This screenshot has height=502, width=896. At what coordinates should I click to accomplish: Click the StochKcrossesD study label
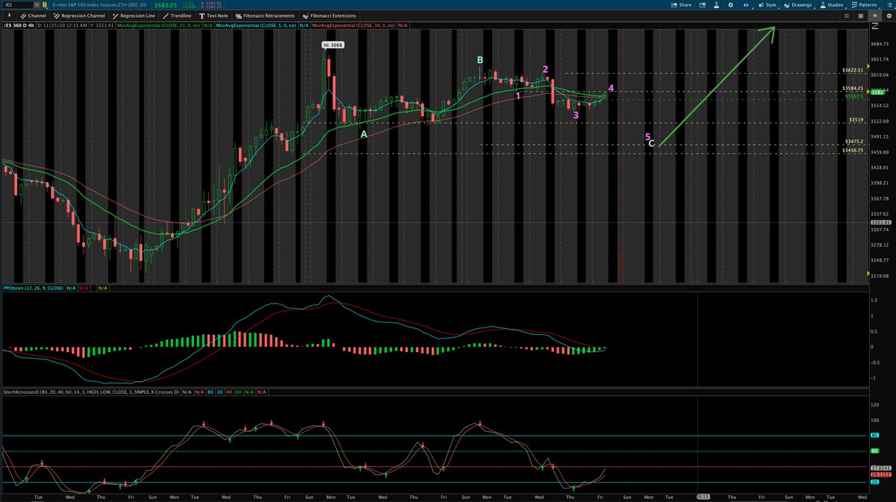(90, 391)
